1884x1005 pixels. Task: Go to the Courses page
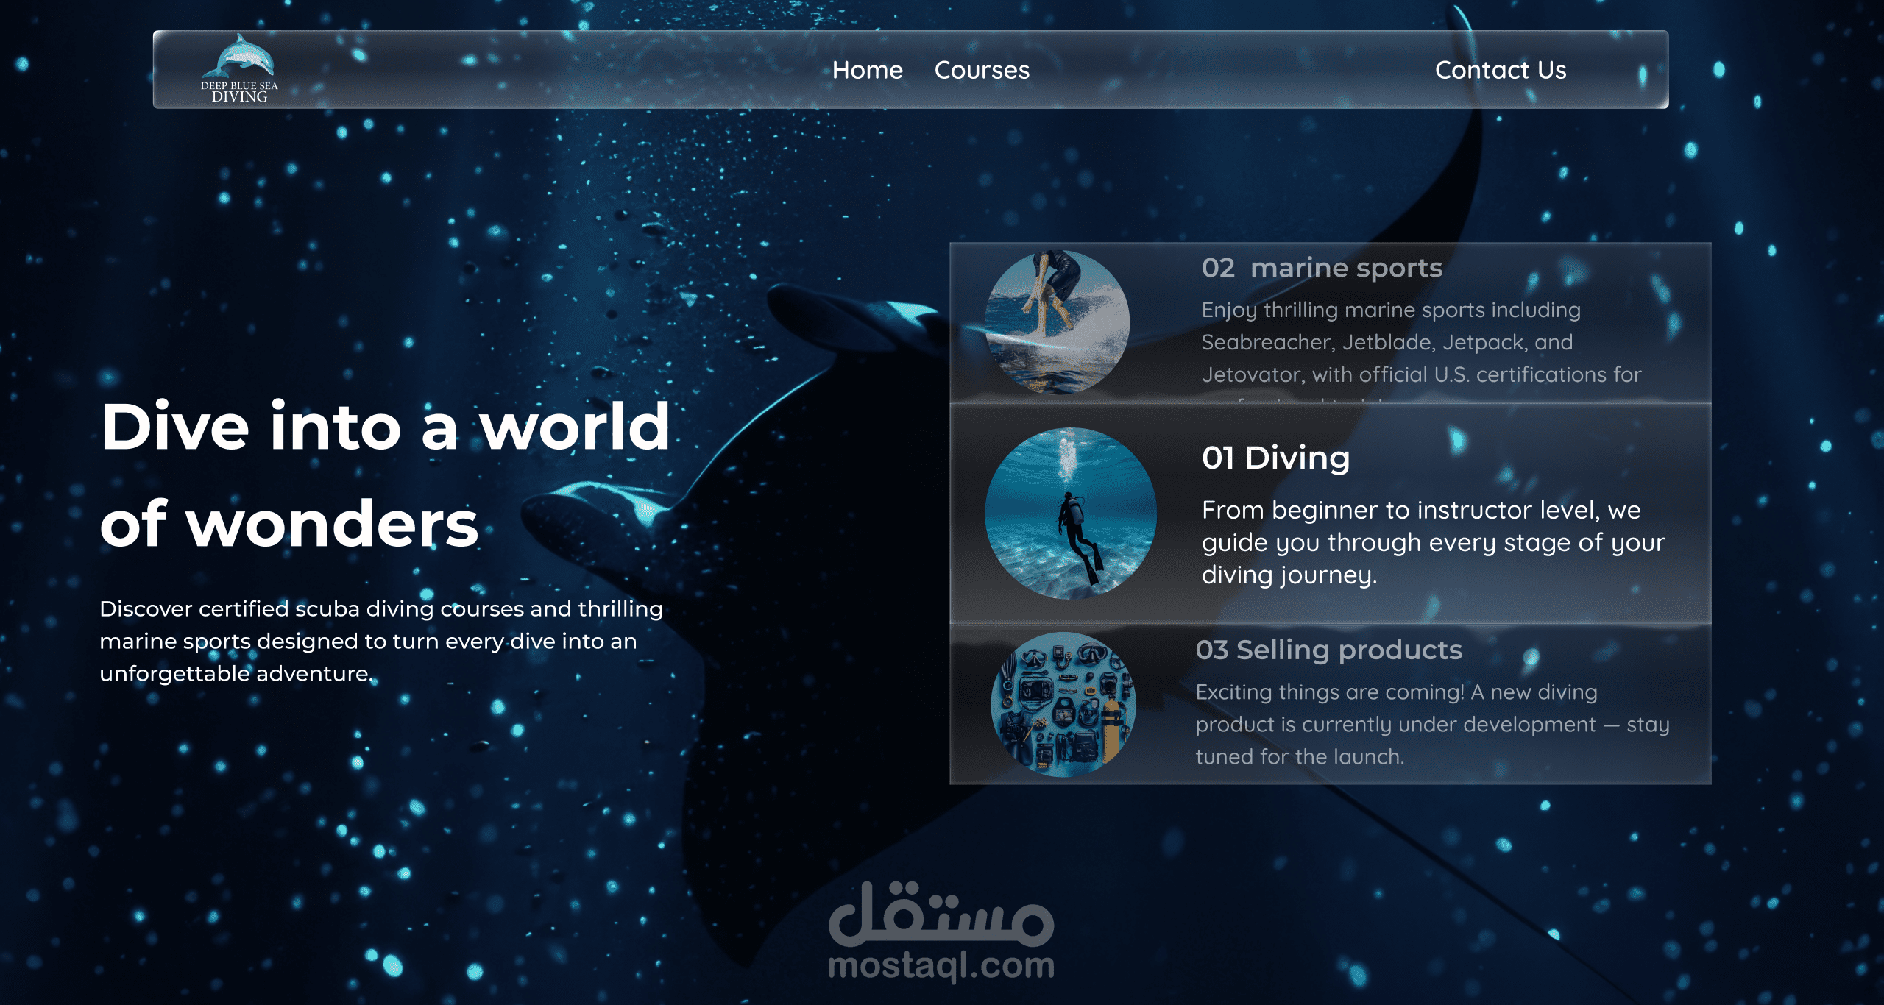(982, 70)
